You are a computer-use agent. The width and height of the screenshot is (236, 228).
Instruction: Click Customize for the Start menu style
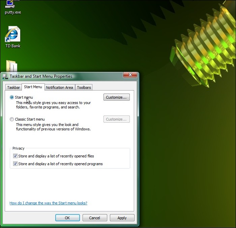116,97
